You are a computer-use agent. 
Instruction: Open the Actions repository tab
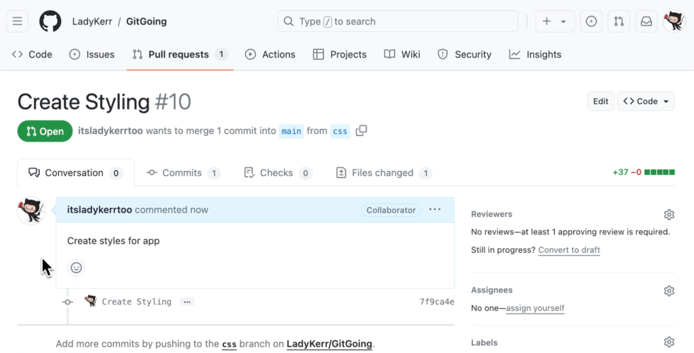point(270,54)
